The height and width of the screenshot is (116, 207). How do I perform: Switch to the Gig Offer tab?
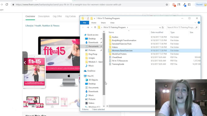(57, 16)
